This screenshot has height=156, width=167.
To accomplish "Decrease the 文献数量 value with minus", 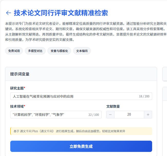I will point(110,115).
